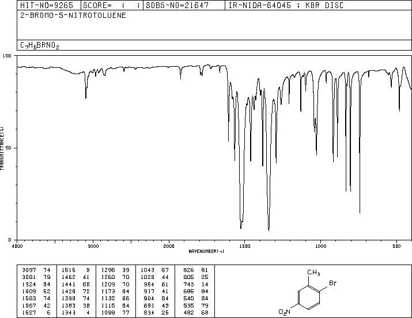
Task: Click the 1428 table entry
Action: point(69,291)
